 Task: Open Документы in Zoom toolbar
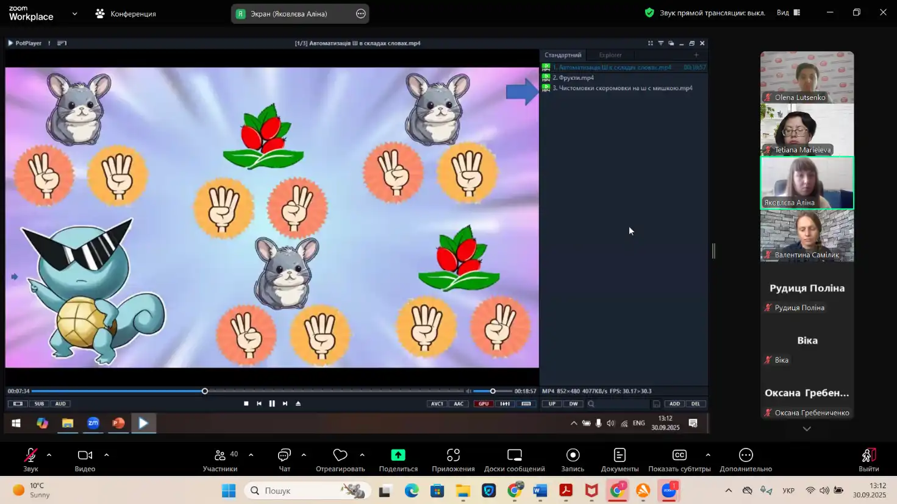(620, 460)
